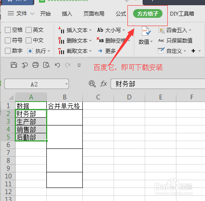Click the 自定义 table icon
This screenshot has height=201, width=205.
(161, 50)
